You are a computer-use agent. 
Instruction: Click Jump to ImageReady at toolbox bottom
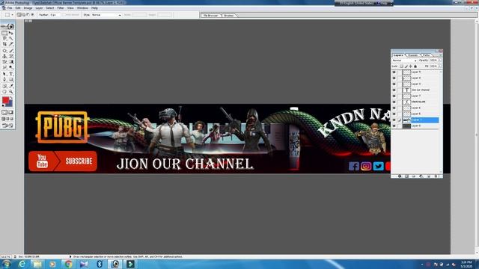click(8, 126)
